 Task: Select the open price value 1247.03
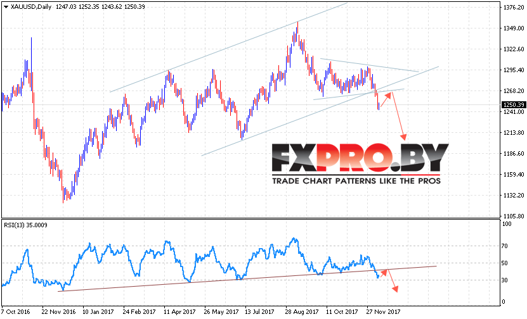[x=66, y=7]
